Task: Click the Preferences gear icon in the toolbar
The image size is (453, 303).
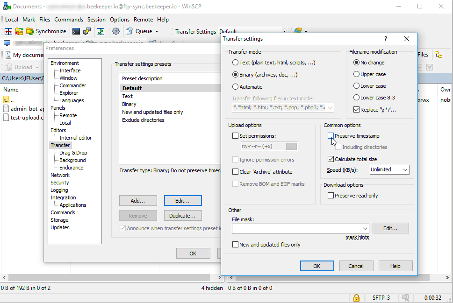Action: pyautogui.click(x=115, y=31)
